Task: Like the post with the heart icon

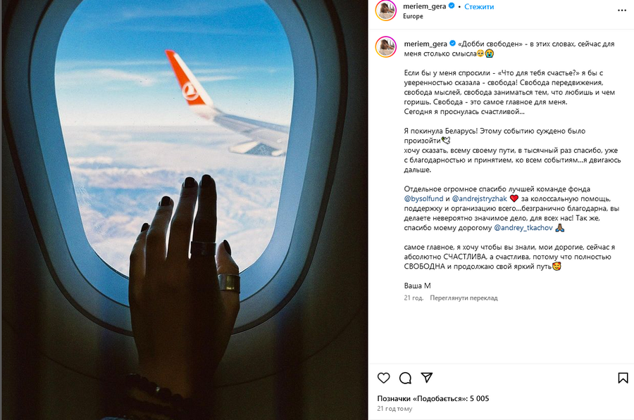Action: 383,378
